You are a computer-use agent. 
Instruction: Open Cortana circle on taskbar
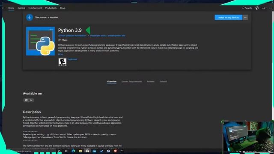coord(59,151)
